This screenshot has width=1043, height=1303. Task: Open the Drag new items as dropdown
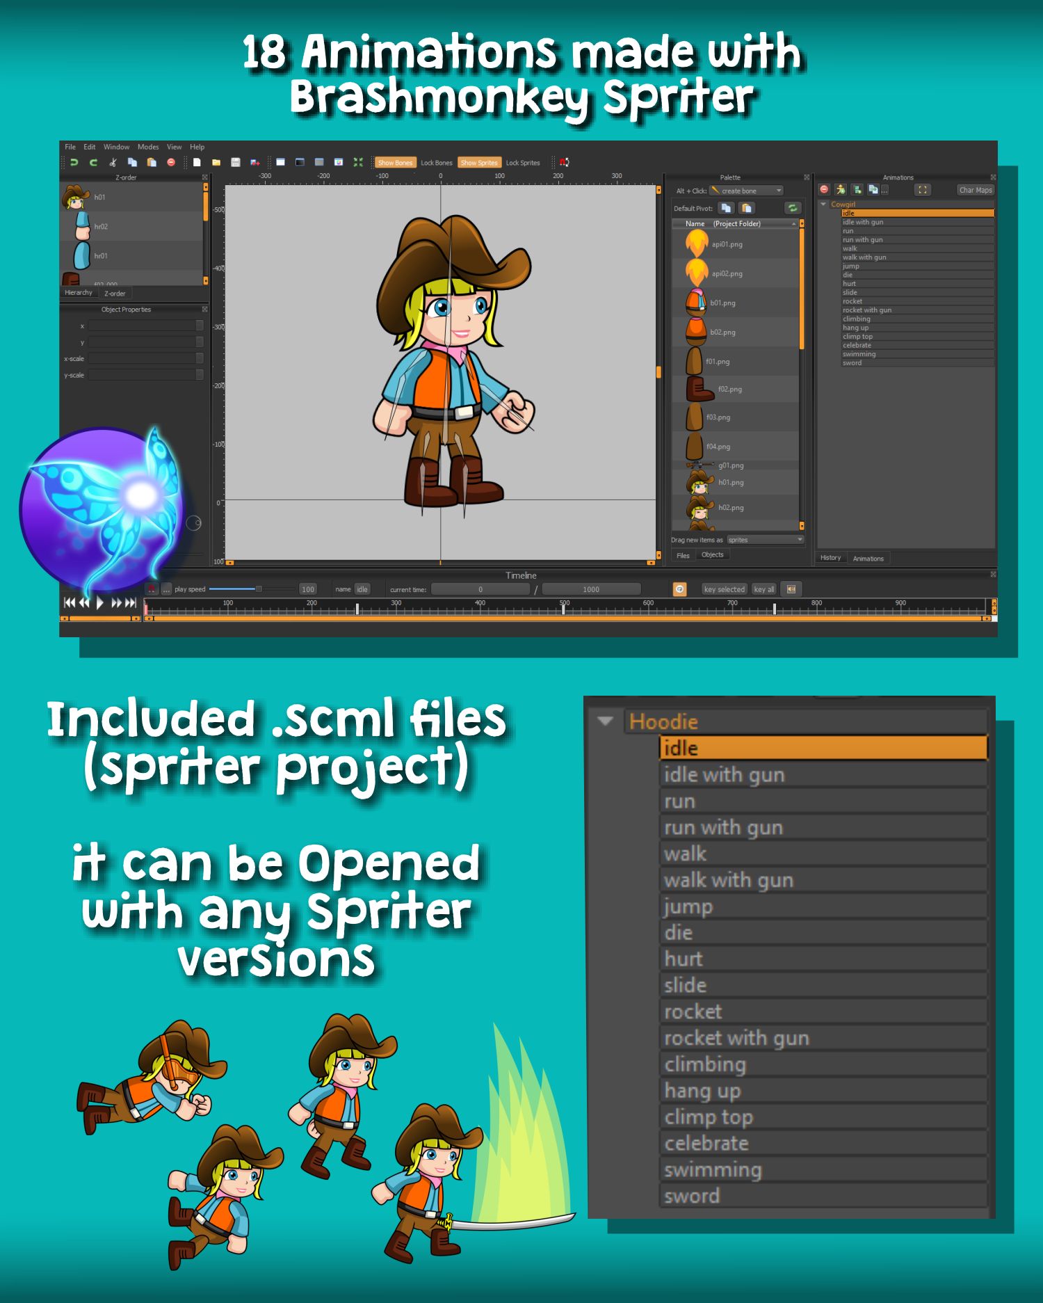[x=765, y=540]
